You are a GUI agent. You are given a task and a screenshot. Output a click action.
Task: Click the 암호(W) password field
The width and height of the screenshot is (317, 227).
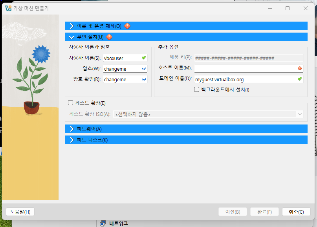125,69
